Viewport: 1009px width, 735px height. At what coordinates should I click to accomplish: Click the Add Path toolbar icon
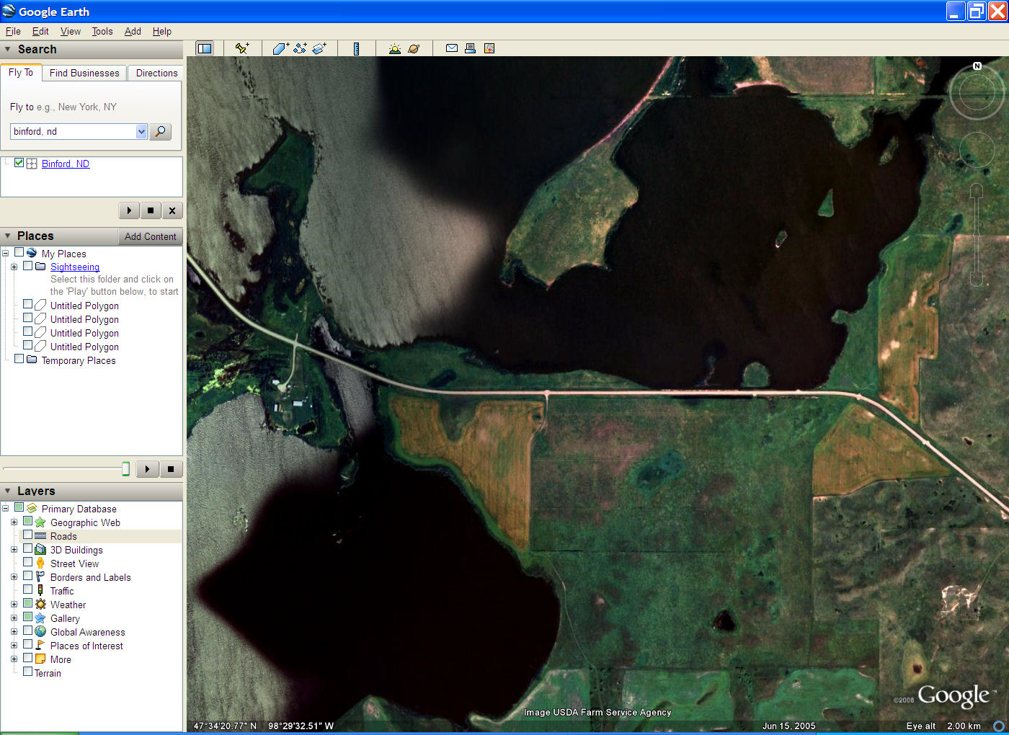tap(300, 48)
